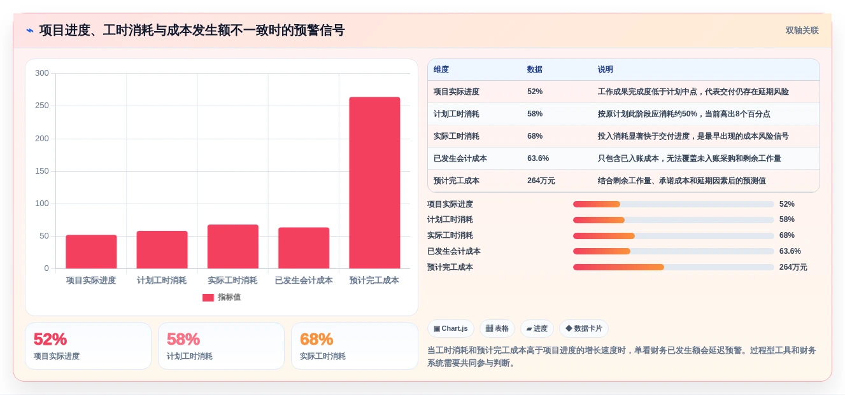Click the 63.6% value in table
The height and width of the screenshot is (395, 845).
click(538, 158)
